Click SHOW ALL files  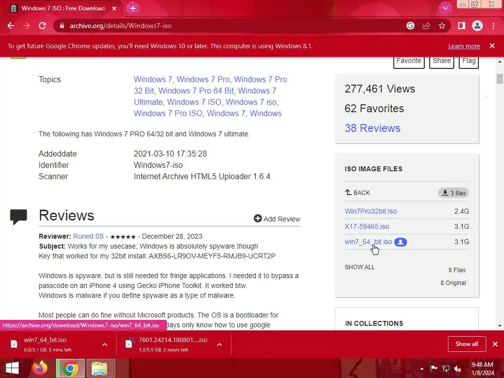coord(360,267)
